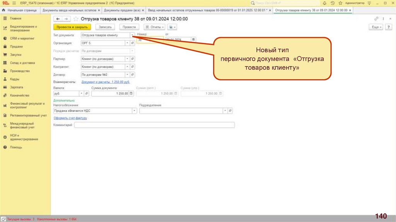Open the Партнер record via its open icon
The image size is (396, 222).
pyautogui.click(x=132, y=59)
